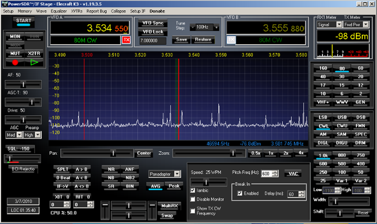Select the CWU mode button
Image resolution: width=377 pixels, height=224 pixels.
click(x=341, y=126)
